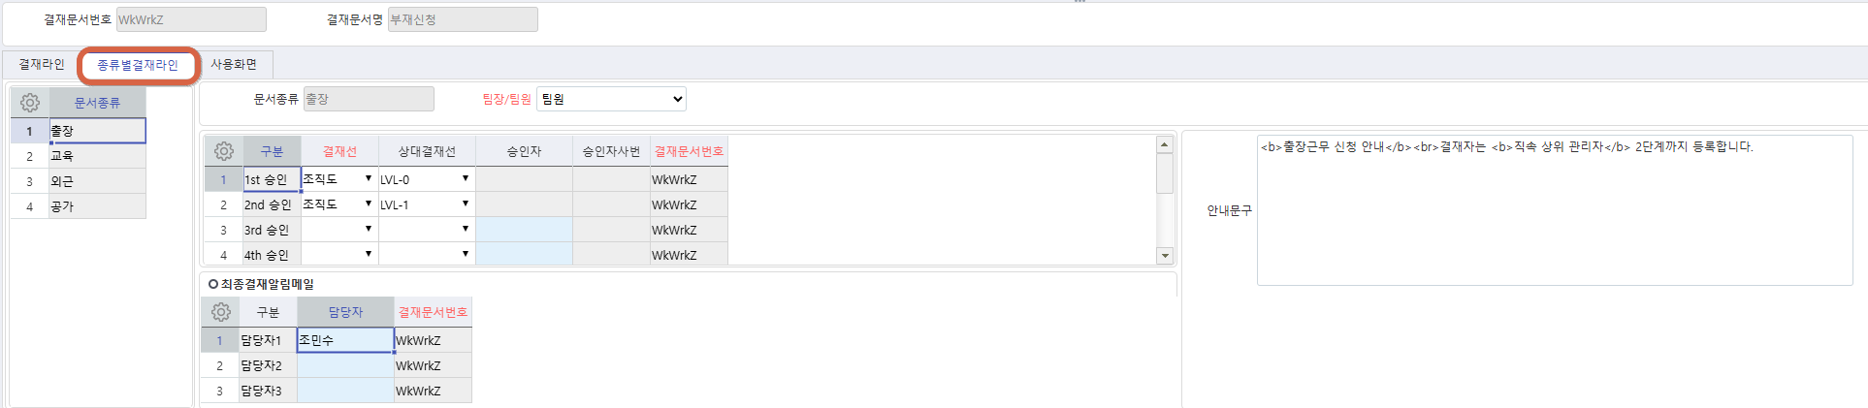Switch to the 사용화면 tab
This screenshot has height=408, width=1868.
click(234, 64)
